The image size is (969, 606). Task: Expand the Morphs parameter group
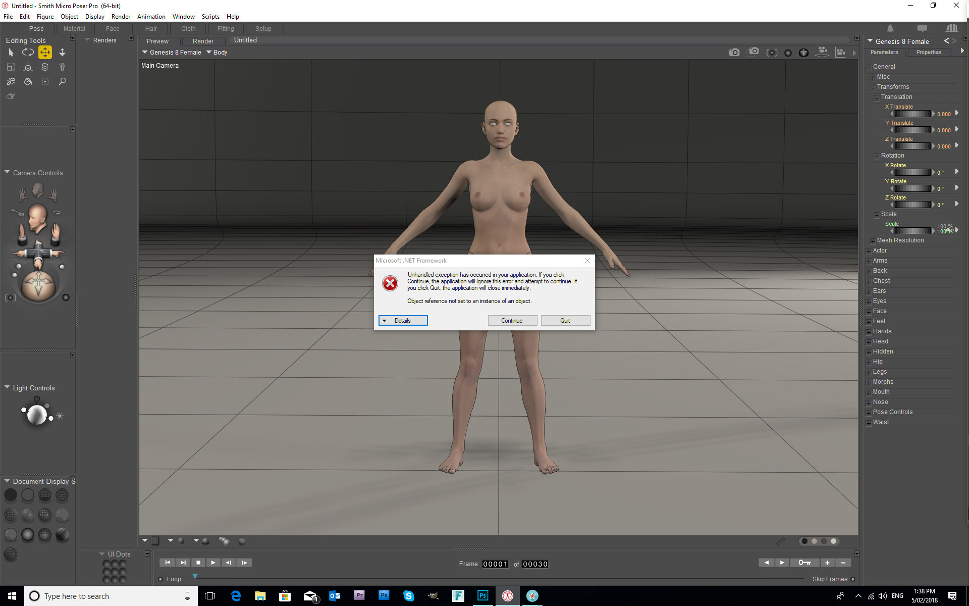pos(869,382)
